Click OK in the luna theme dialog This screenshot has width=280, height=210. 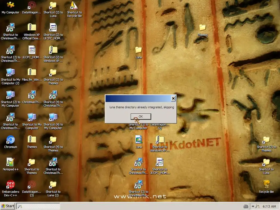tap(141, 116)
